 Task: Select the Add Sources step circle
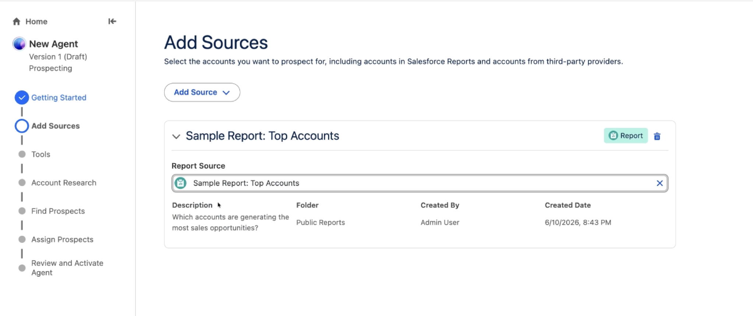[x=22, y=126]
